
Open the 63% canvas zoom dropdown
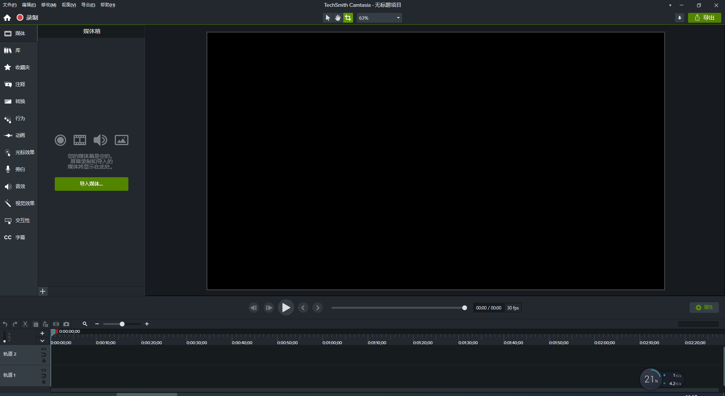379,17
